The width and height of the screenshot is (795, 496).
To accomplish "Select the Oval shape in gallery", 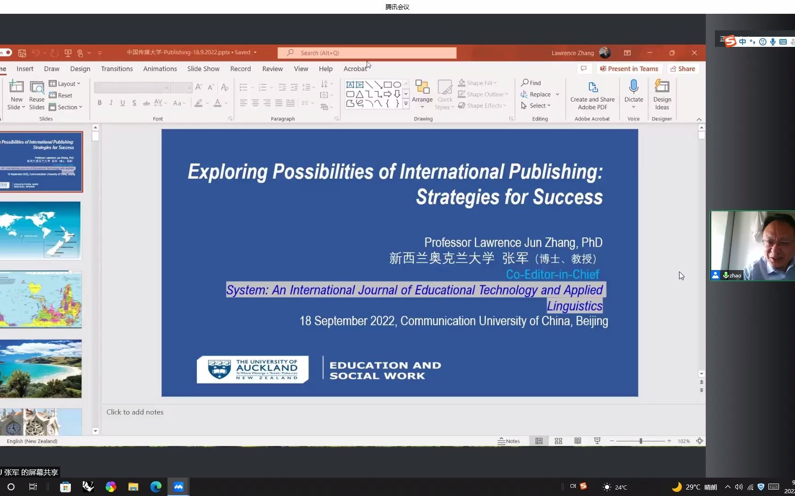I will tap(397, 85).
